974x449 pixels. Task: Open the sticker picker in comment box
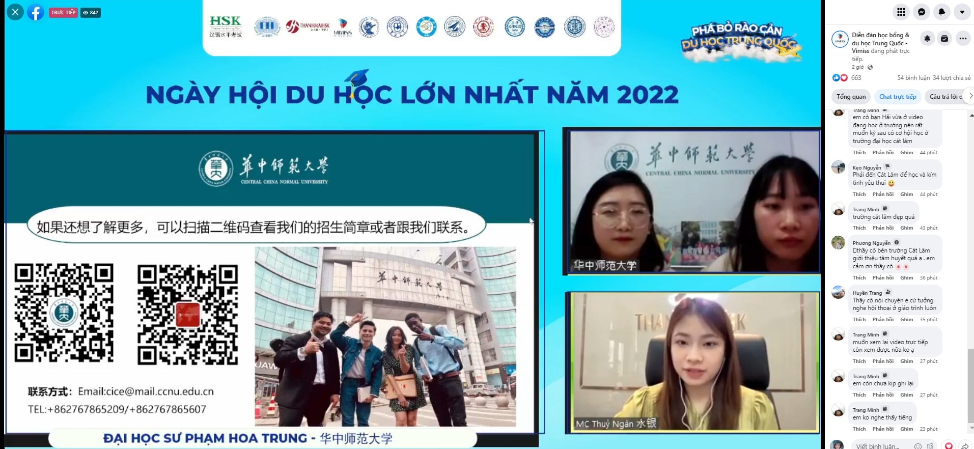pyautogui.click(x=930, y=446)
